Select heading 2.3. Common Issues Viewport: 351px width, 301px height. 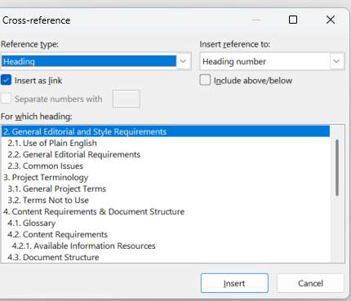click(166, 166)
